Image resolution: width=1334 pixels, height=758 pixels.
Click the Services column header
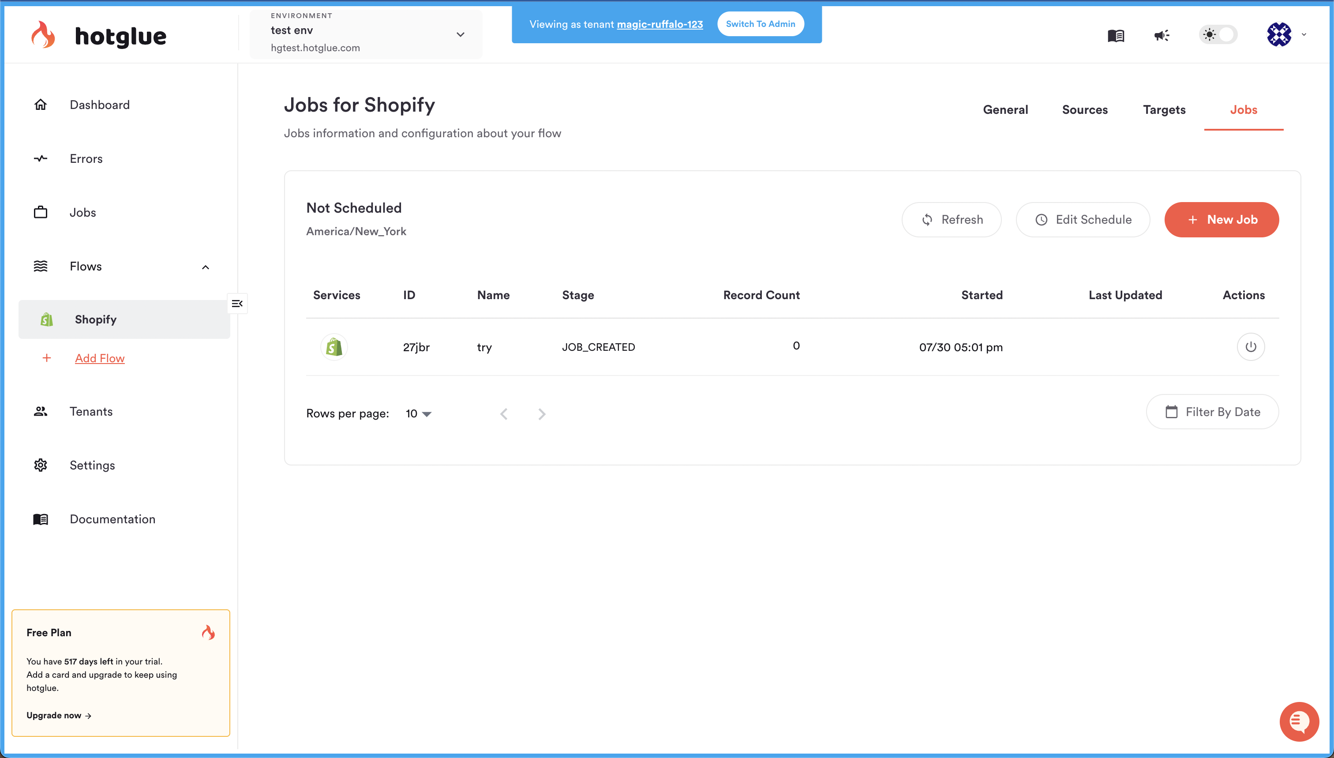point(337,295)
